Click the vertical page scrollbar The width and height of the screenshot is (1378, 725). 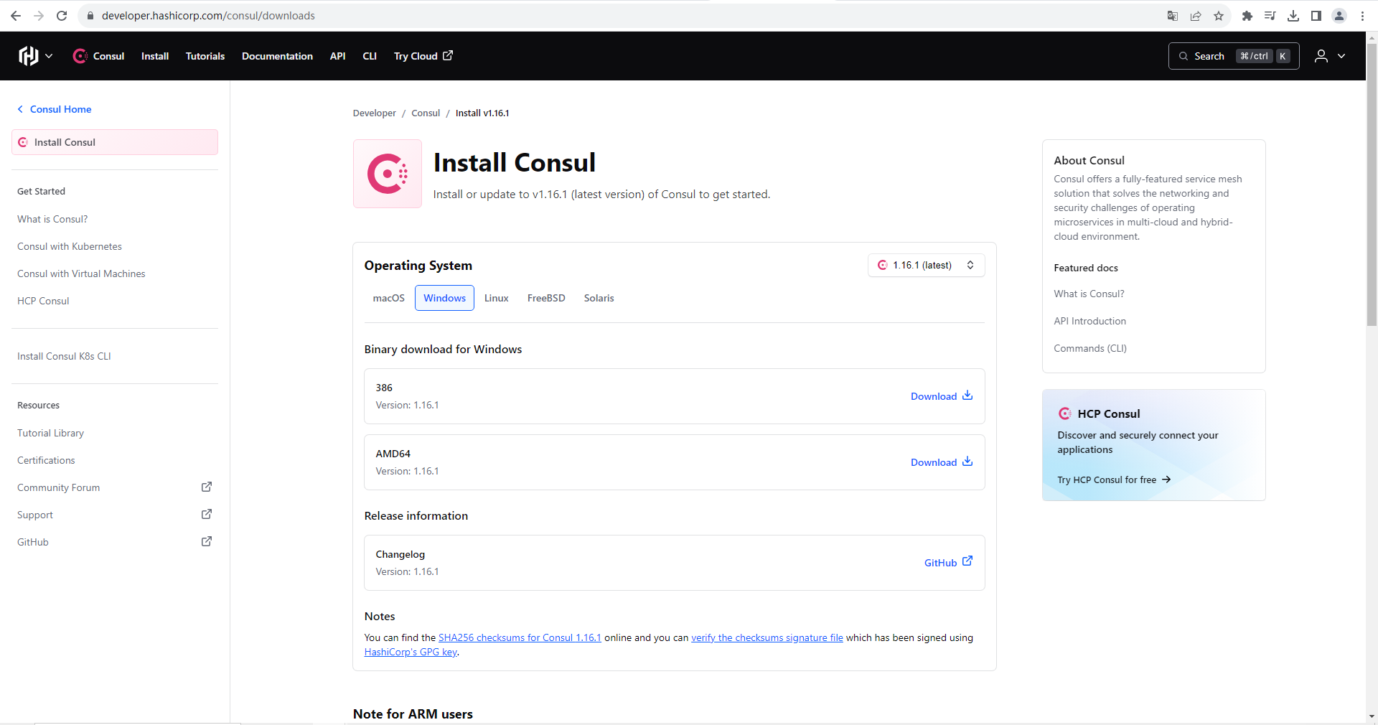(1372, 185)
